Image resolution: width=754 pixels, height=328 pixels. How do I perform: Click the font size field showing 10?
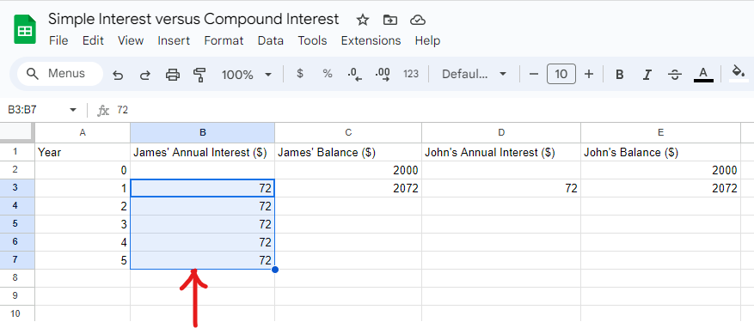pyautogui.click(x=561, y=74)
